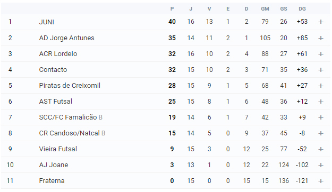Open the AD Jorge Antunes team page

point(67,38)
